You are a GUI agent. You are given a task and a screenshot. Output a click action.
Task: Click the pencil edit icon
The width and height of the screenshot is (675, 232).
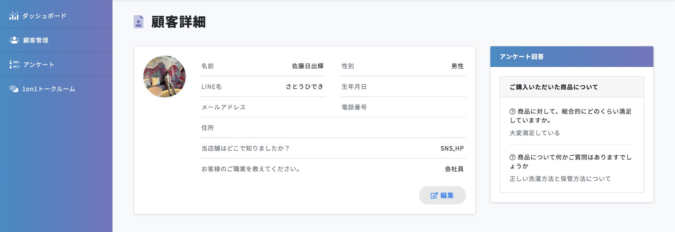(x=434, y=195)
